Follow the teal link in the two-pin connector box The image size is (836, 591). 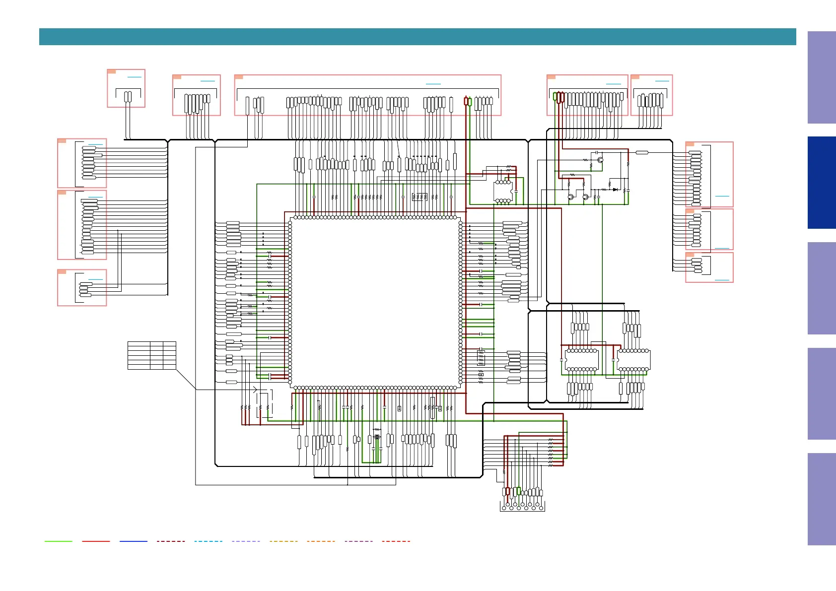point(135,77)
